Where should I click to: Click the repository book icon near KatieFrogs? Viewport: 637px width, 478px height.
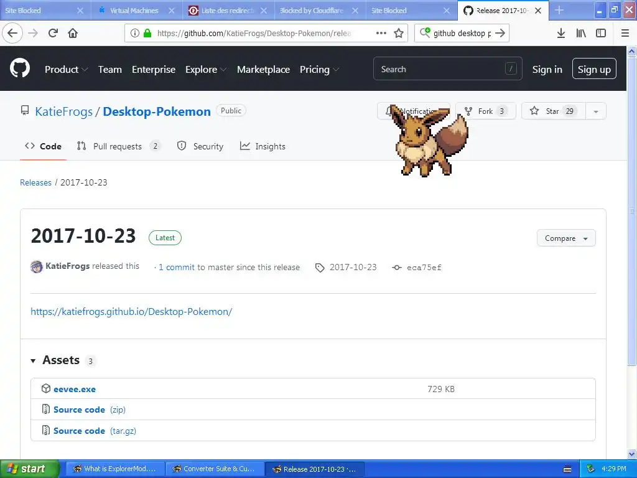pos(25,111)
